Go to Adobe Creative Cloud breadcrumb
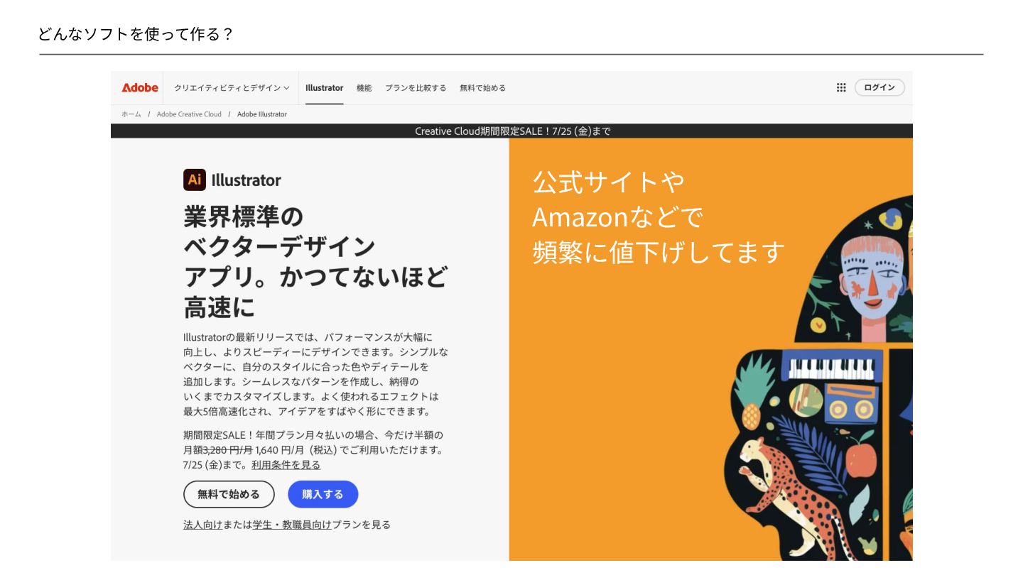The image size is (1023, 575). [189, 114]
